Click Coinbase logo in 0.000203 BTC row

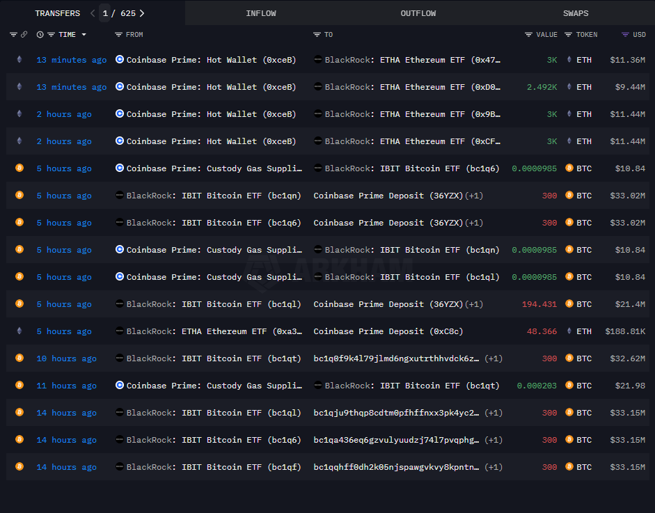click(120, 385)
